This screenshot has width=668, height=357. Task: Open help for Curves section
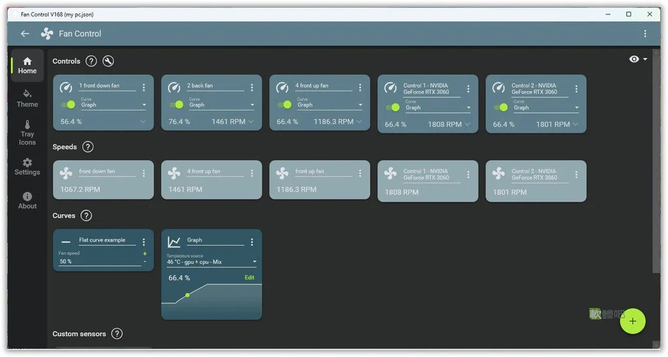[86, 215]
